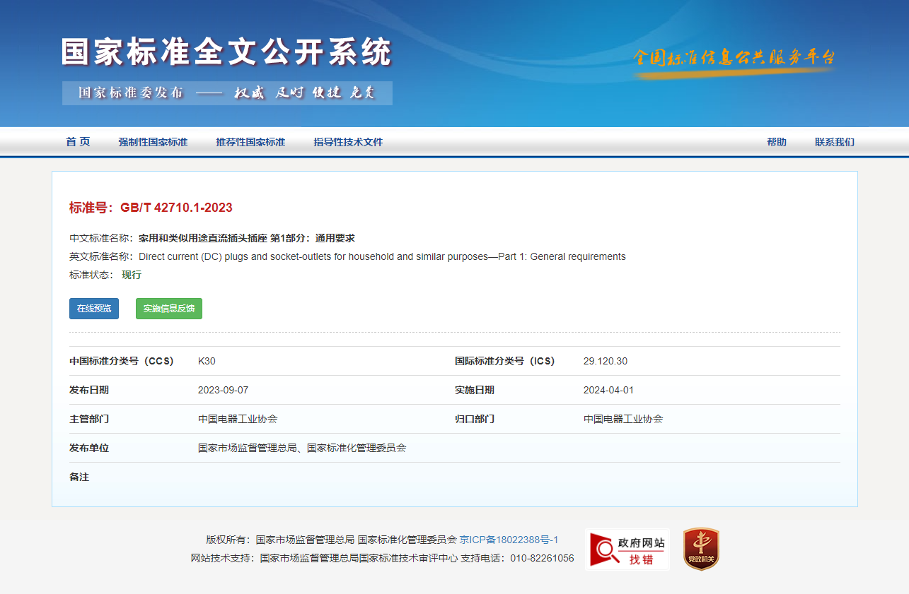Click the 政府网站找错 magnifier icon

coord(627,549)
